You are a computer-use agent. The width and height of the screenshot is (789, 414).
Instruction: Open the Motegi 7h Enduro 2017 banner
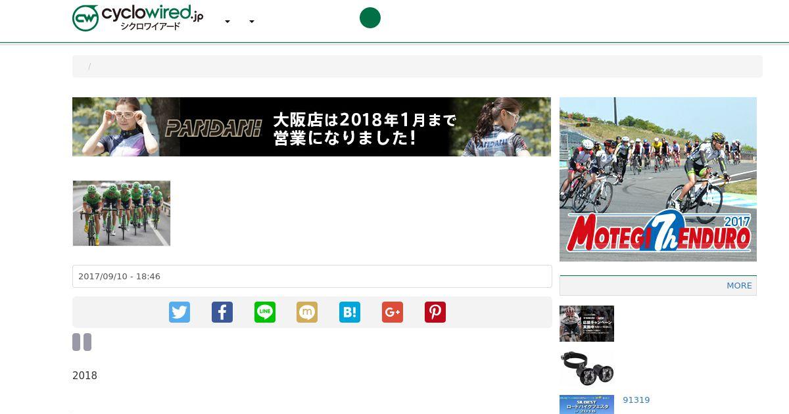coord(658,179)
